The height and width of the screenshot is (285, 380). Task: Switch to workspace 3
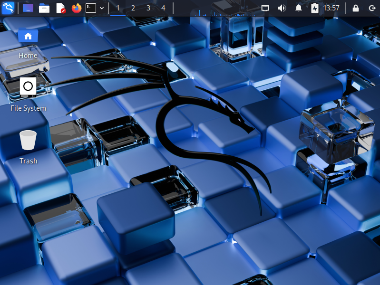(x=148, y=8)
